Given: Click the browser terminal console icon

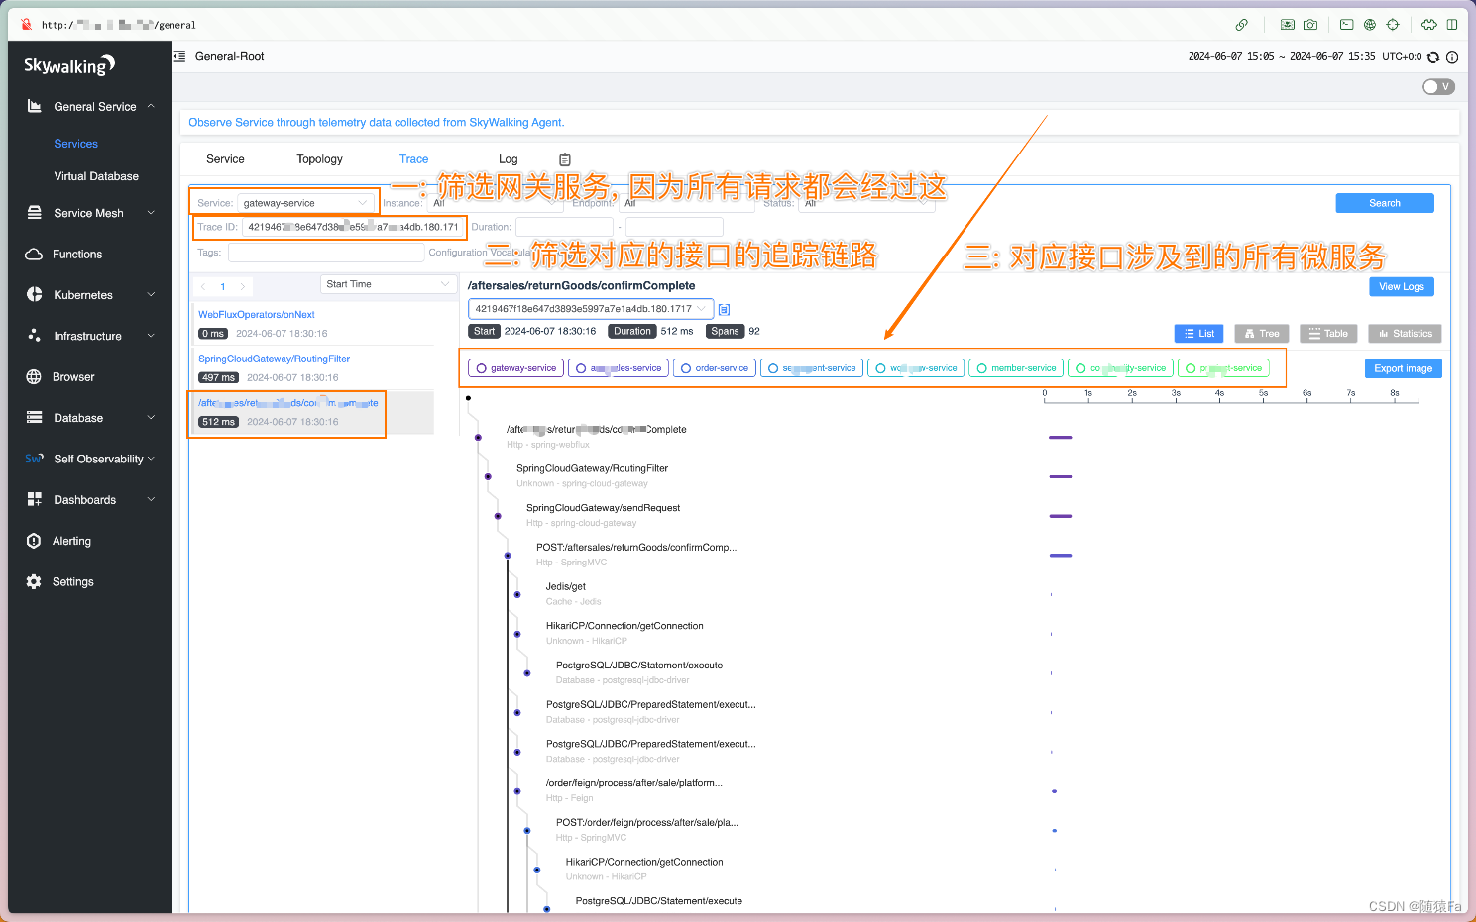Looking at the screenshot, I should (1346, 25).
